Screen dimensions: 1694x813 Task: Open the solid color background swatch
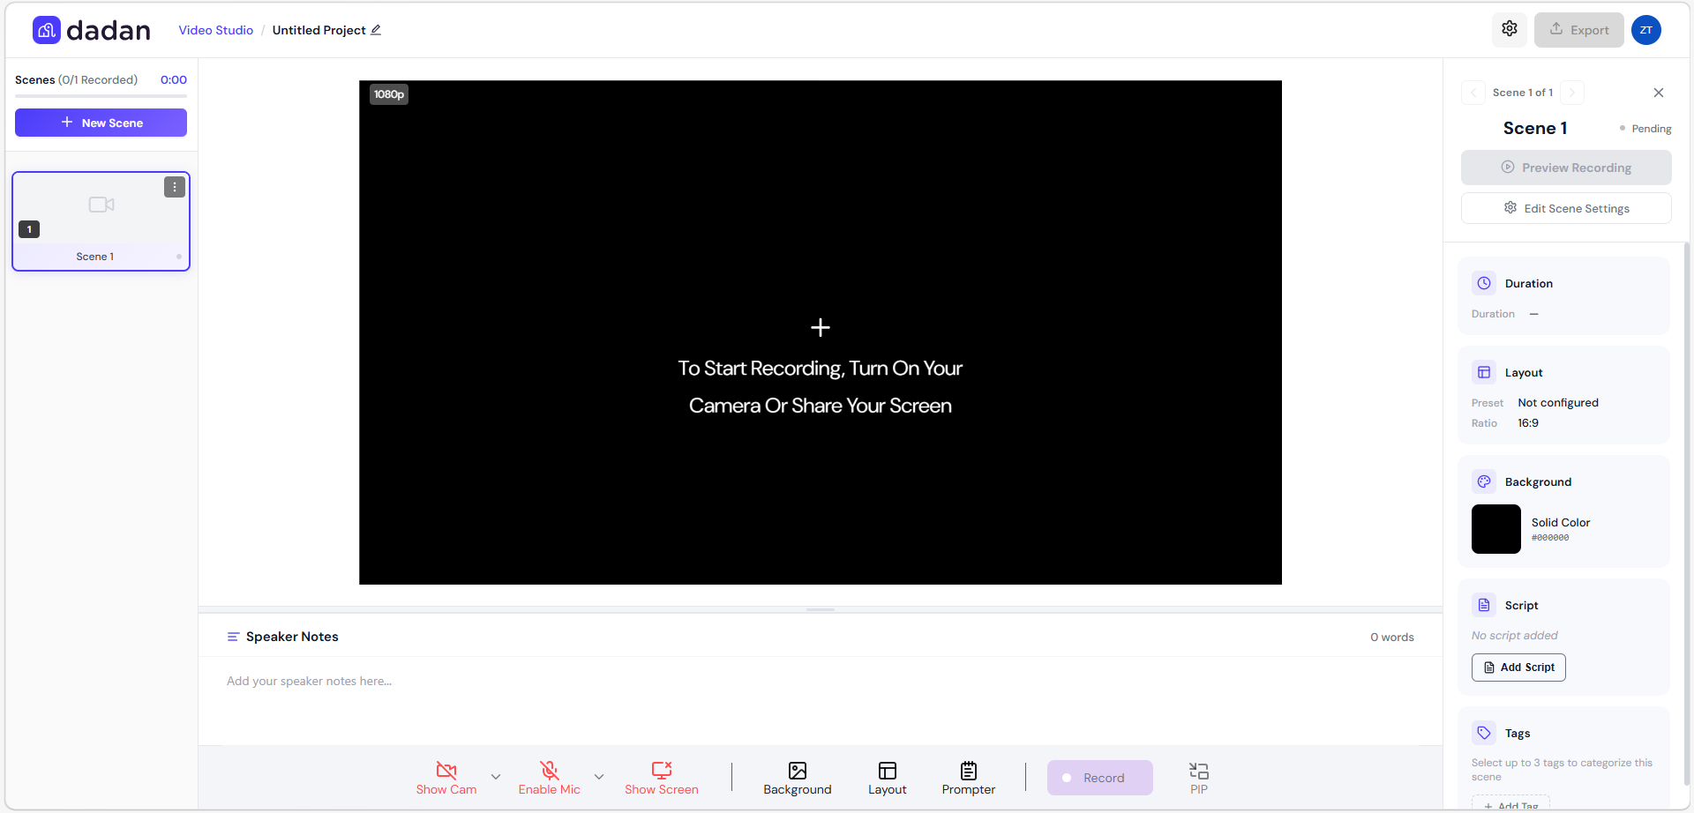pos(1495,529)
